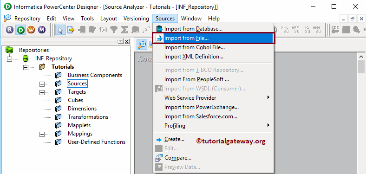Select the Transformations tree item
366x174 pixels.
point(88,117)
